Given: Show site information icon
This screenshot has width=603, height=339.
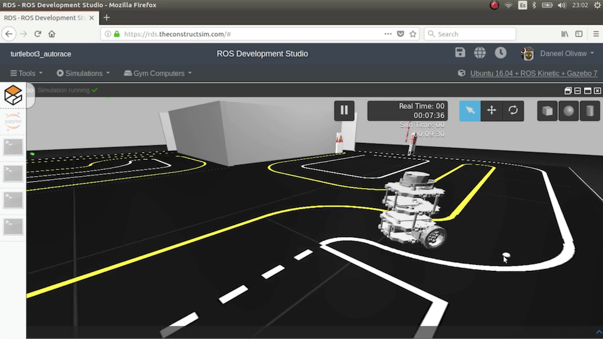Looking at the screenshot, I should pyautogui.click(x=108, y=34).
